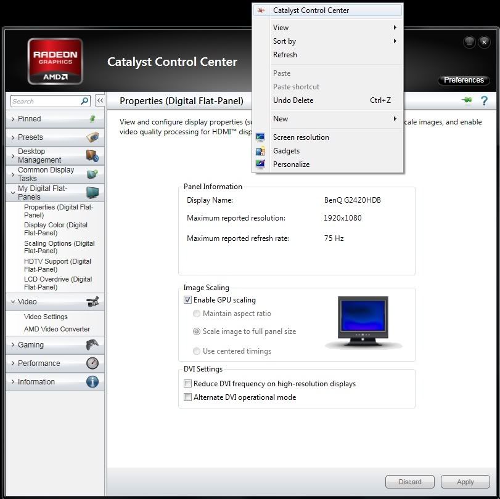Open AMD Video Converter page
Image resolution: width=500 pixels, height=499 pixels.
57,329
